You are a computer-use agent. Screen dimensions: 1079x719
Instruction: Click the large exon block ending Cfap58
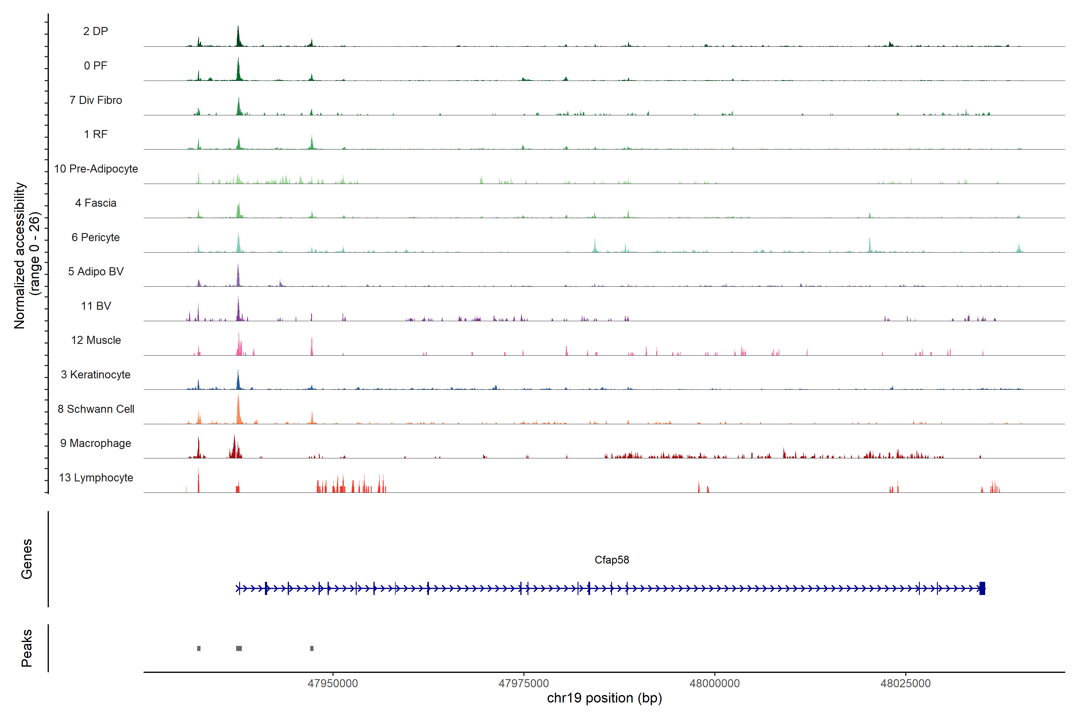pos(982,588)
